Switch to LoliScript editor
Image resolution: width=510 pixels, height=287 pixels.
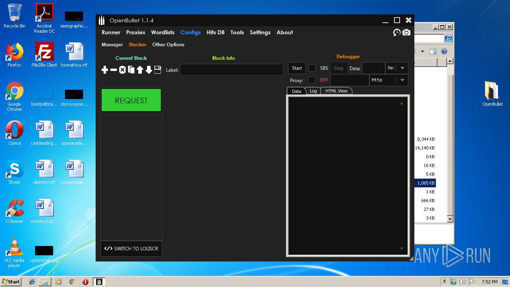[131, 248]
